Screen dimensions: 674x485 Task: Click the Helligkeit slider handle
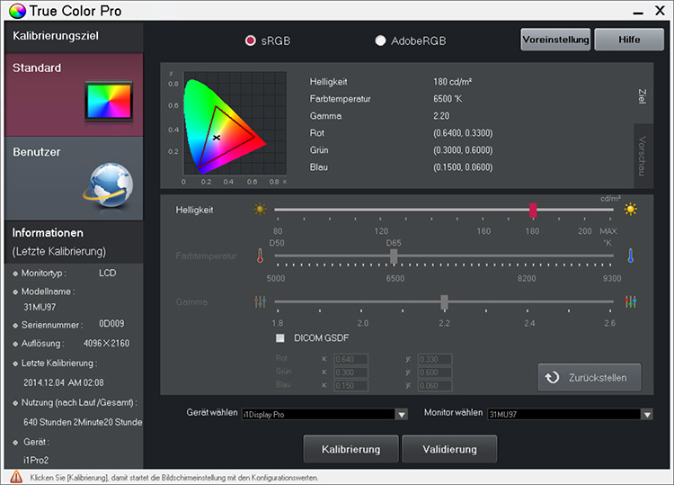[533, 210]
